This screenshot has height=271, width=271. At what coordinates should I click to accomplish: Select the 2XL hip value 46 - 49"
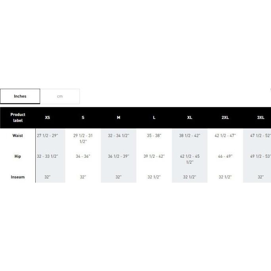[x=225, y=156]
